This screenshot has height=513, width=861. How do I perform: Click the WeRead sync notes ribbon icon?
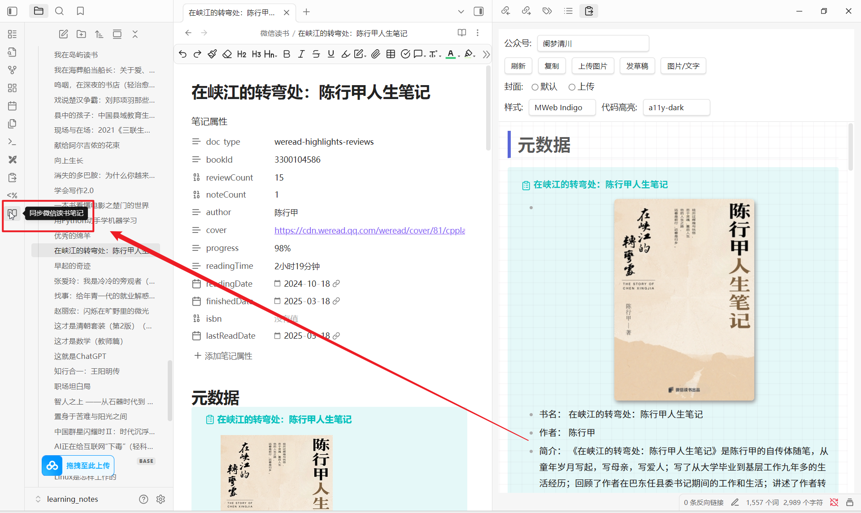pos(12,214)
